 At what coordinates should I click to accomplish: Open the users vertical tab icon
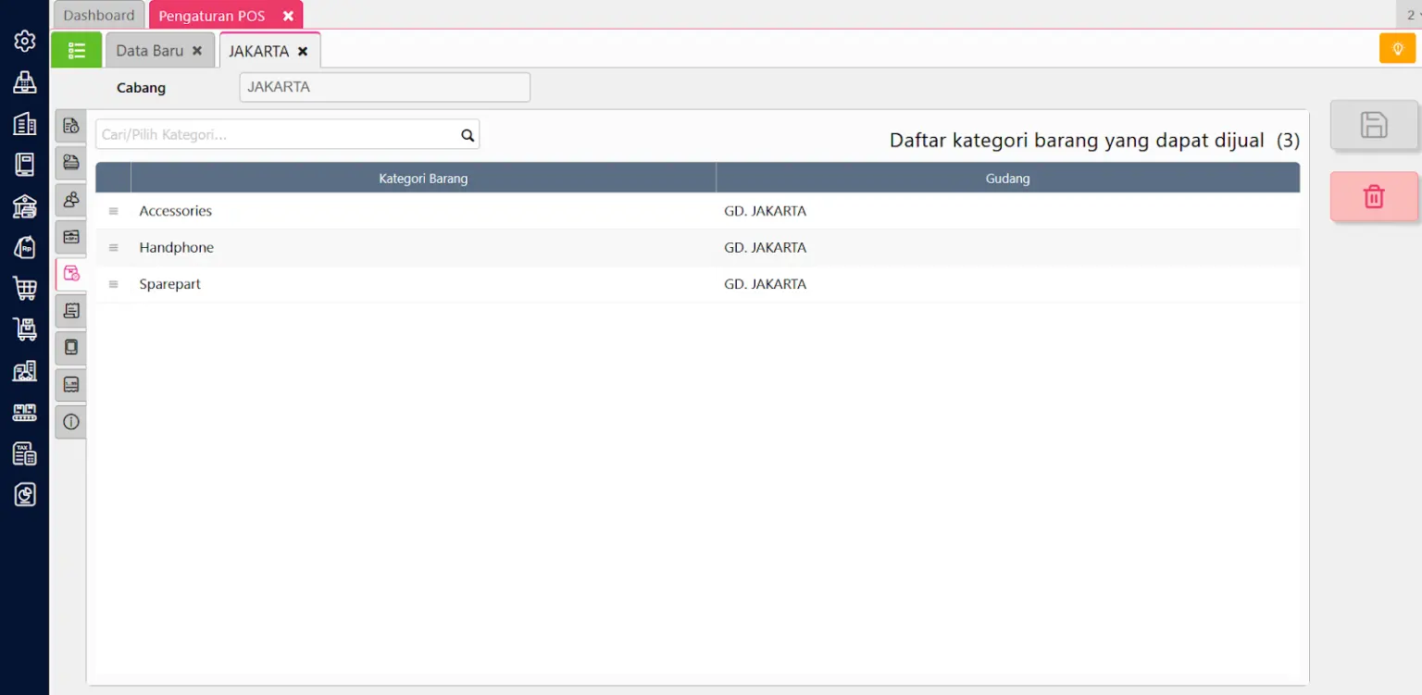[x=71, y=200]
